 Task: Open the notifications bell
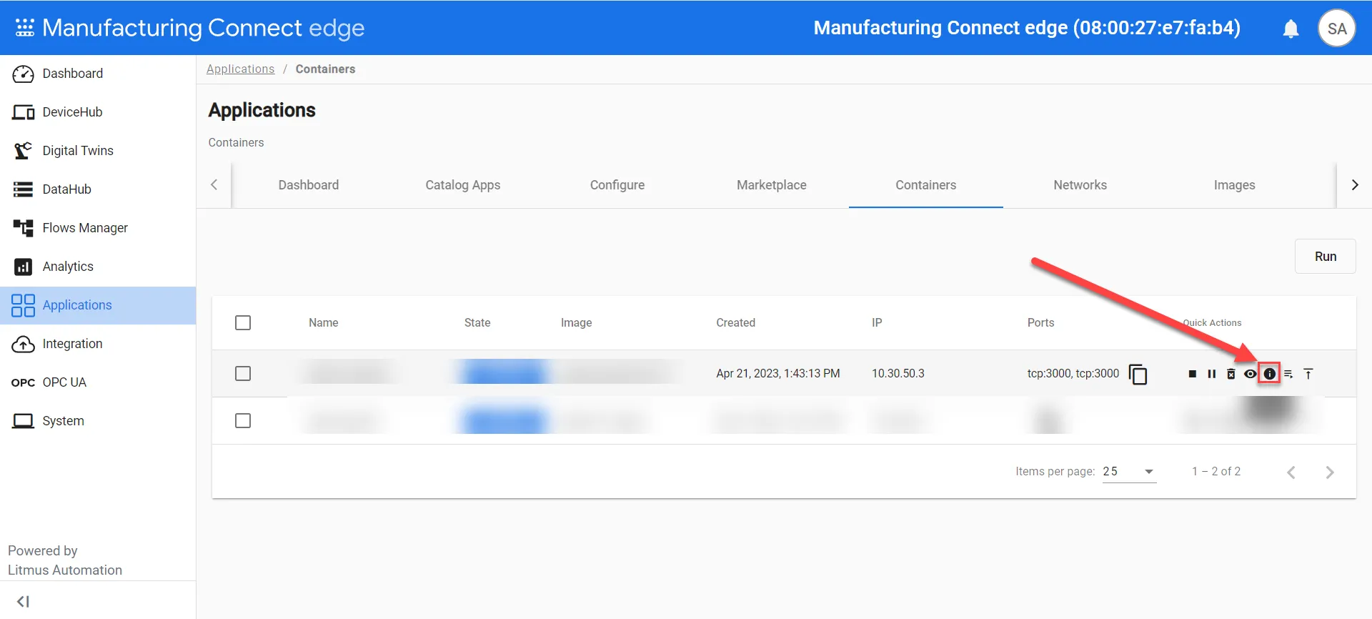pos(1291,29)
